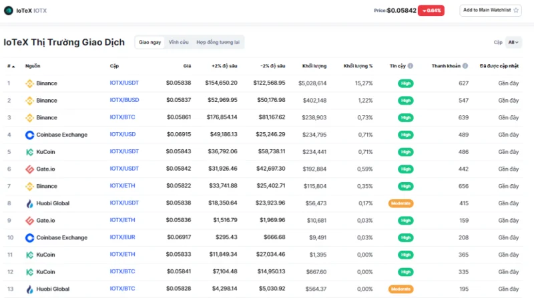Open Gate.io IOTX/USDT pair link row 6
534x298 pixels.
pos(124,169)
